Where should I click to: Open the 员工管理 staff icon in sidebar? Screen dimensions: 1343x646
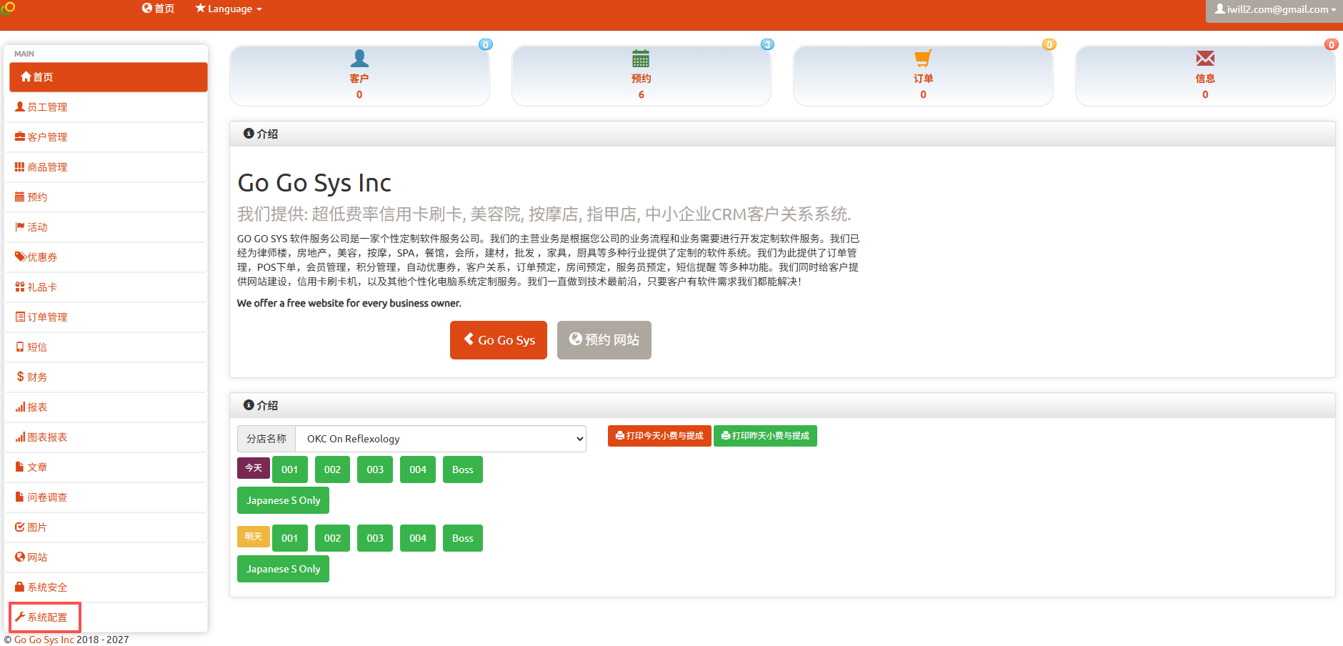(x=20, y=106)
